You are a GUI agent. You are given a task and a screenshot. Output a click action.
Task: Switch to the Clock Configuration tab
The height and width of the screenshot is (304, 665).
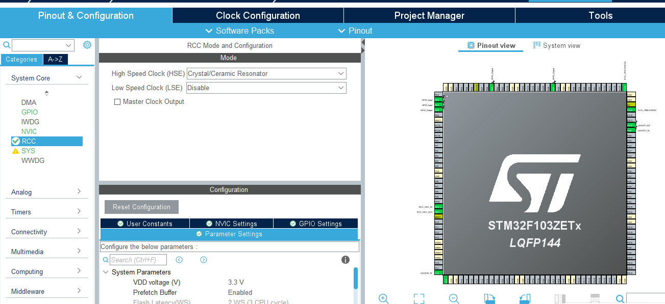[258, 15]
